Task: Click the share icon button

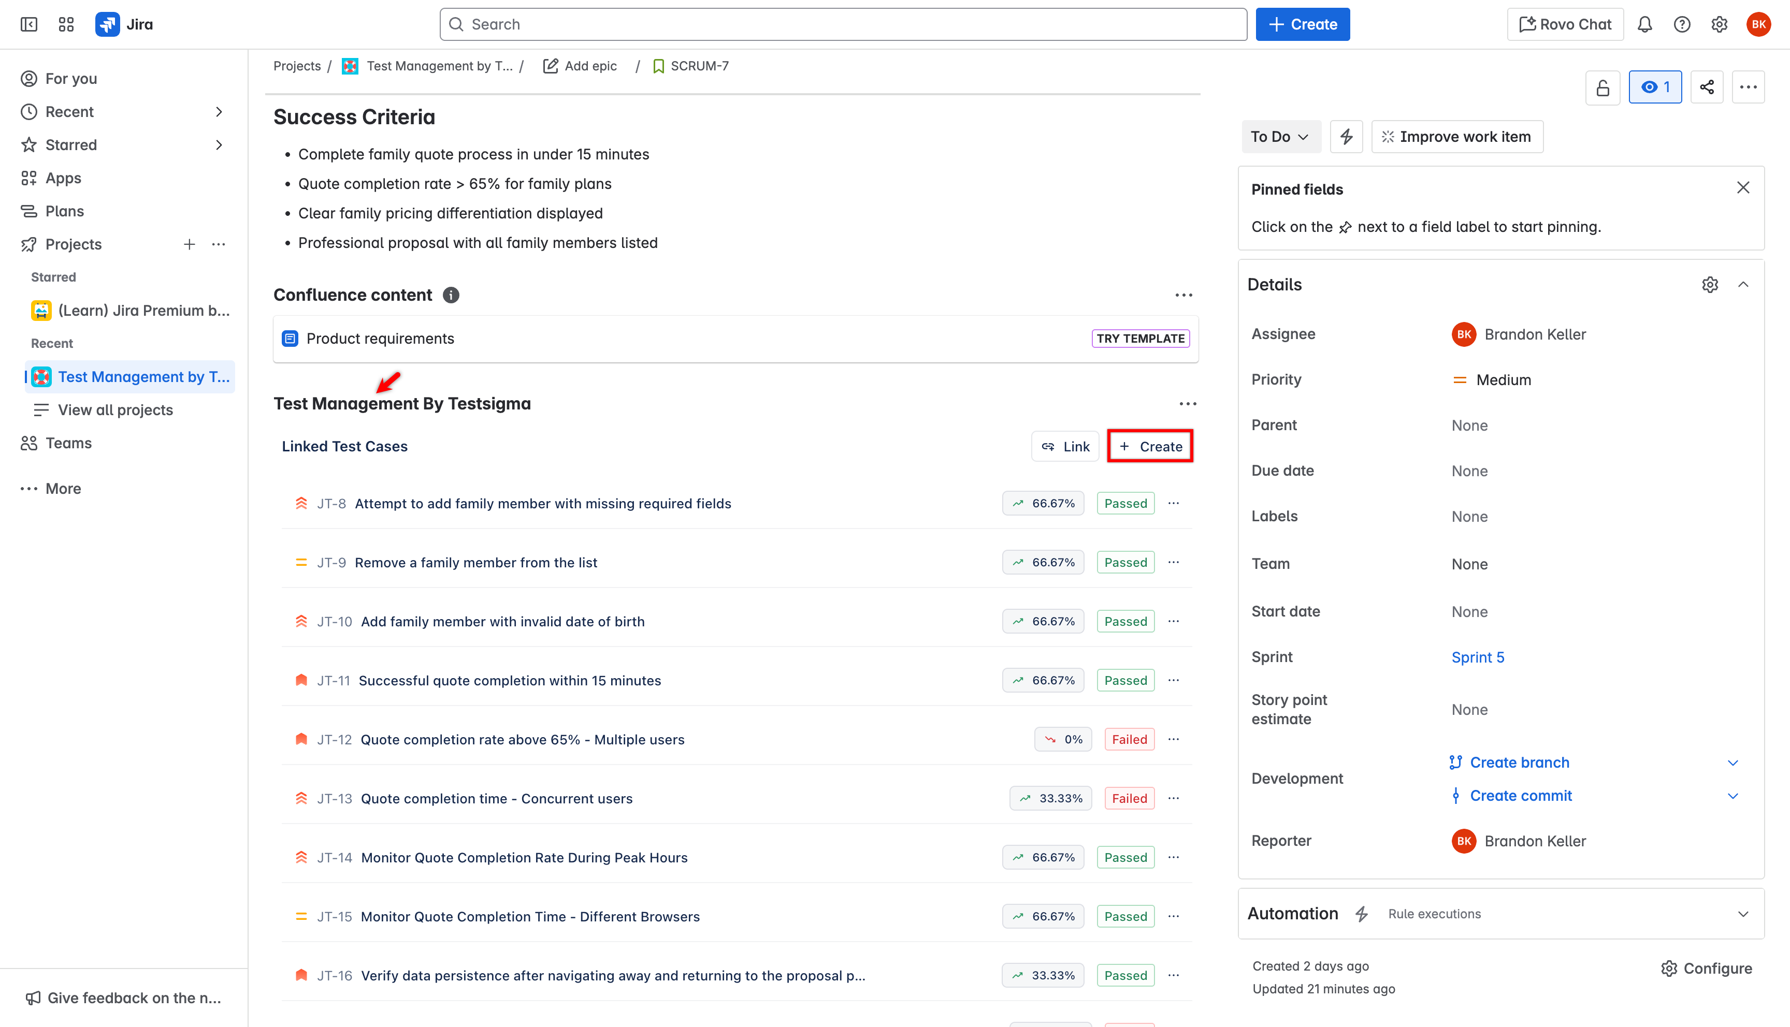Action: 1707,87
